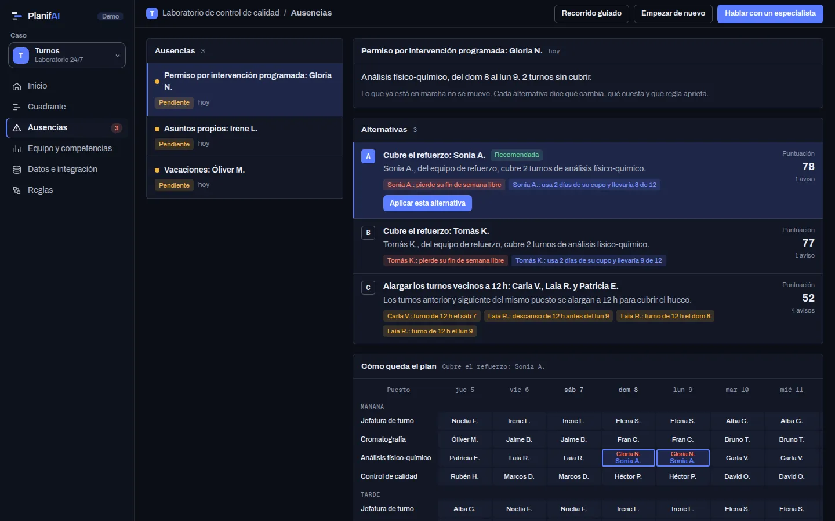Click the Demo badge
835x521 pixels.
[110, 16]
